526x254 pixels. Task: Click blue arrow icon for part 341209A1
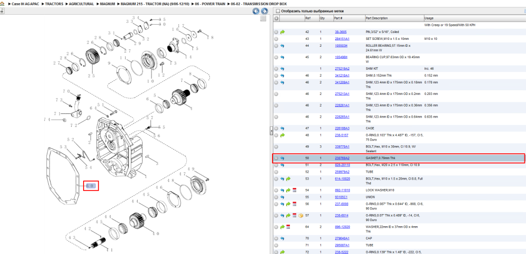click(282, 83)
